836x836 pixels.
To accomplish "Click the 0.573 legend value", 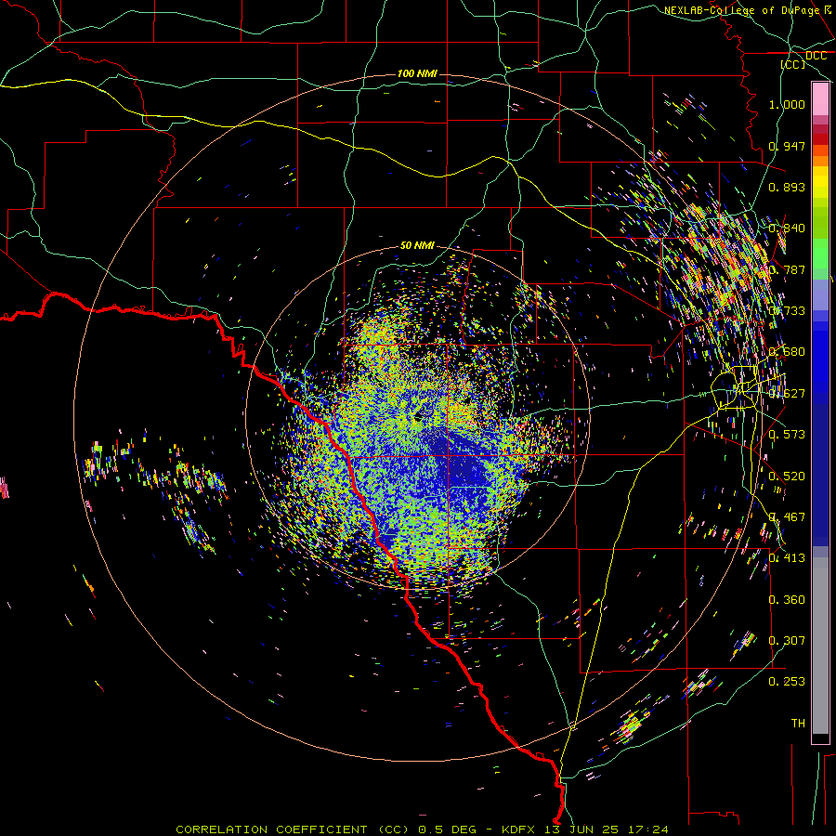I will tap(787, 434).
